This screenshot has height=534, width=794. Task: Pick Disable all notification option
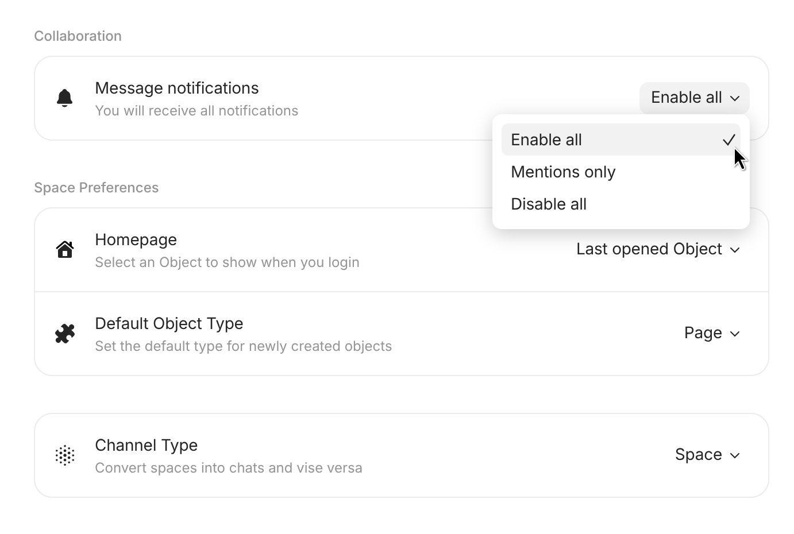tap(549, 204)
